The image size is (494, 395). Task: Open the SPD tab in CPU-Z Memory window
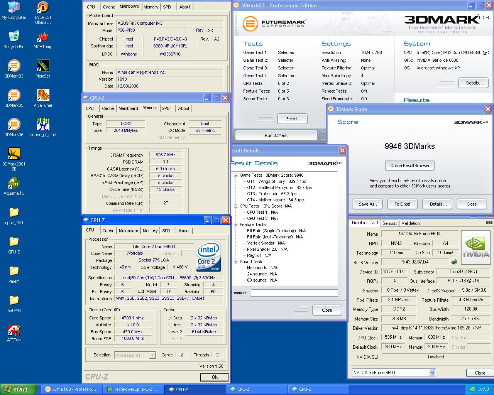tap(166, 108)
